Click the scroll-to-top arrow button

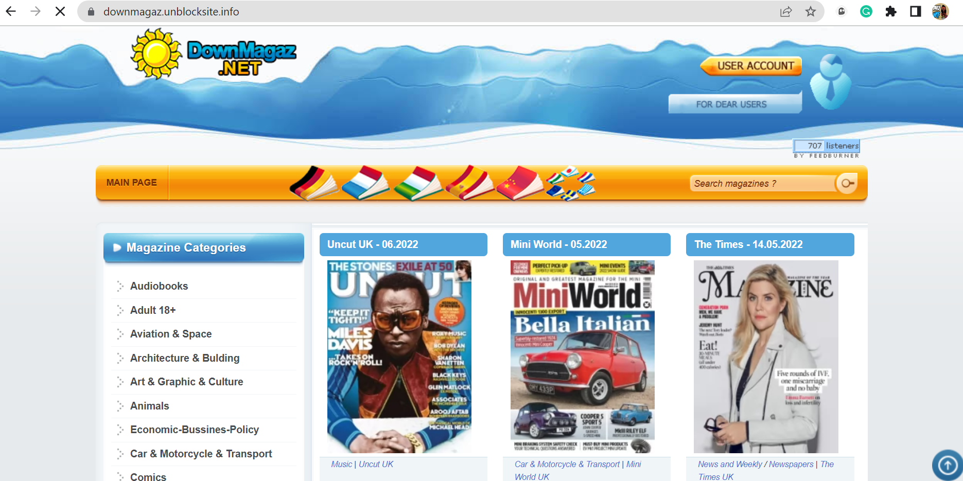pos(948,465)
